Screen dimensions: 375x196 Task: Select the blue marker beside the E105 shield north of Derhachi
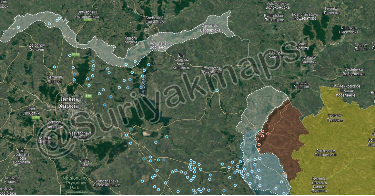click(70, 55)
